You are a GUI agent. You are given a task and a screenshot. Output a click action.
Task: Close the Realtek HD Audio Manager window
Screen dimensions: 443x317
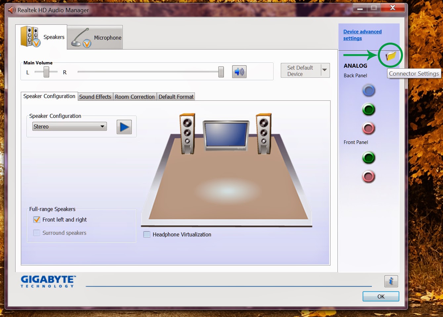tap(393, 8)
